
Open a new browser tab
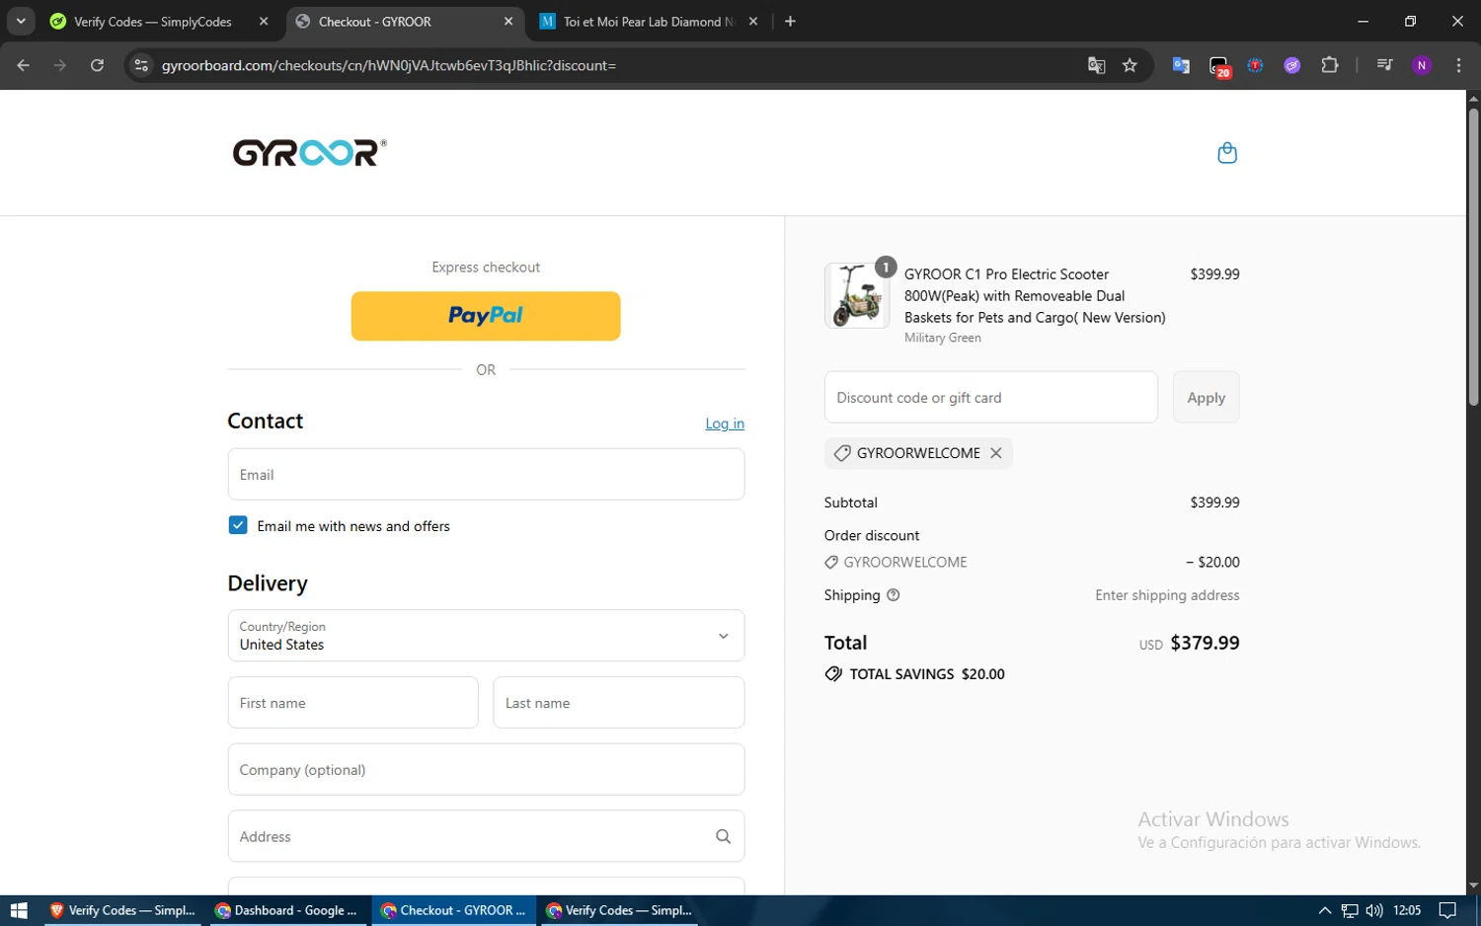[x=790, y=22]
